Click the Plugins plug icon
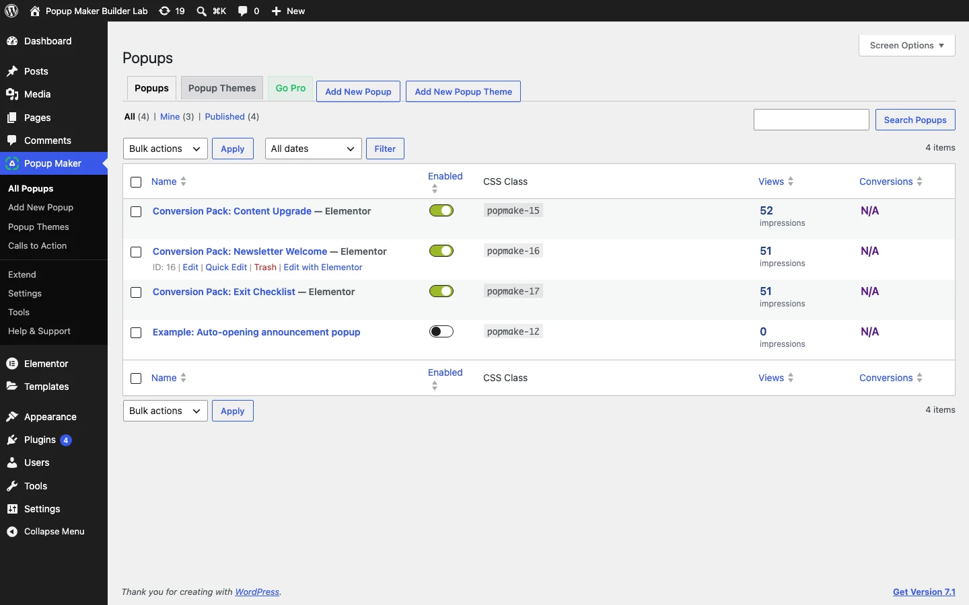 (x=12, y=440)
